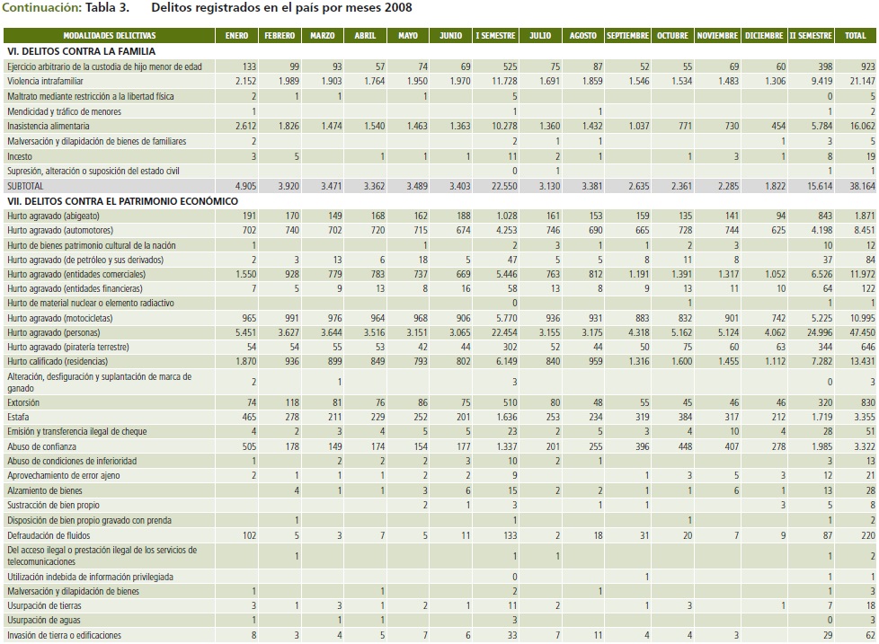Select the DICIEMBRE column header
This screenshot has height=644, width=879.
(x=764, y=36)
